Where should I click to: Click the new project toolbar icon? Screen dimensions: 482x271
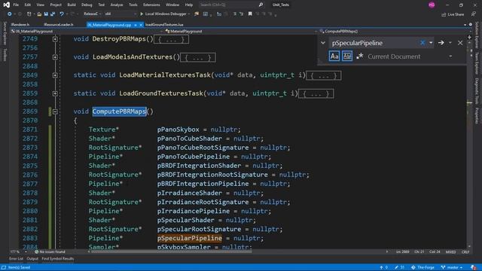[x=29, y=14]
